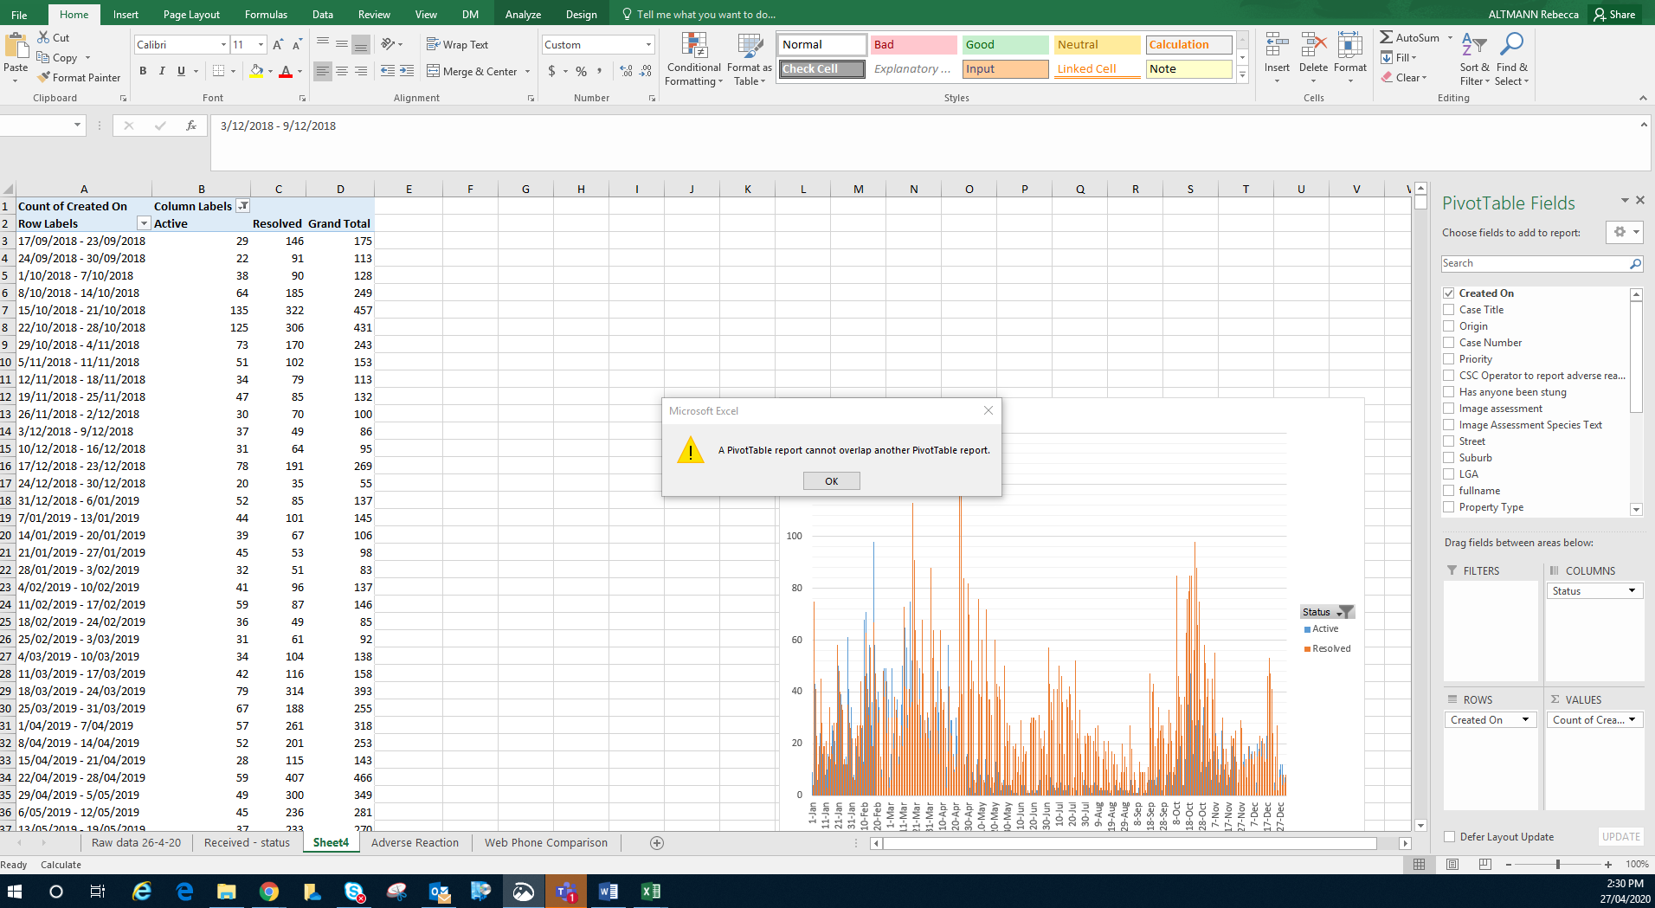Uncheck the Created On field
The height and width of the screenshot is (908, 1655).
(x=1449, y=293)
